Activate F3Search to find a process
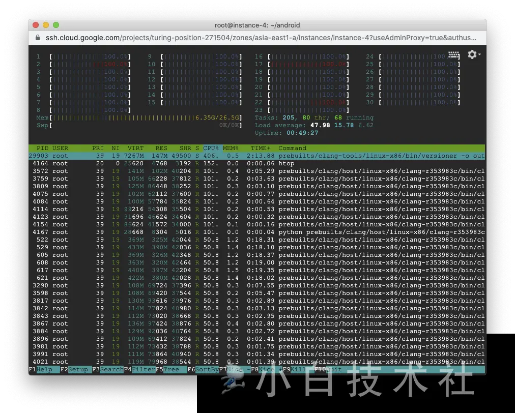Screen dimensions: 515x413 pos(107,370)
